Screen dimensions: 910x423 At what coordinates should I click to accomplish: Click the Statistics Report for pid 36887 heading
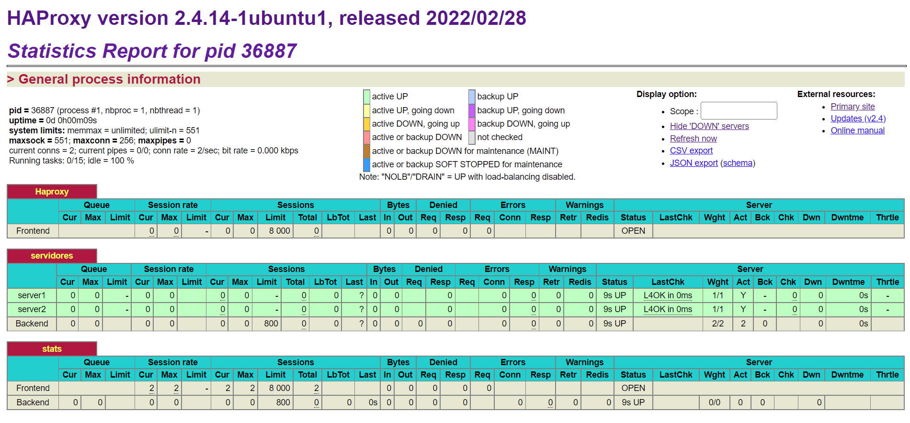[152, 51]
